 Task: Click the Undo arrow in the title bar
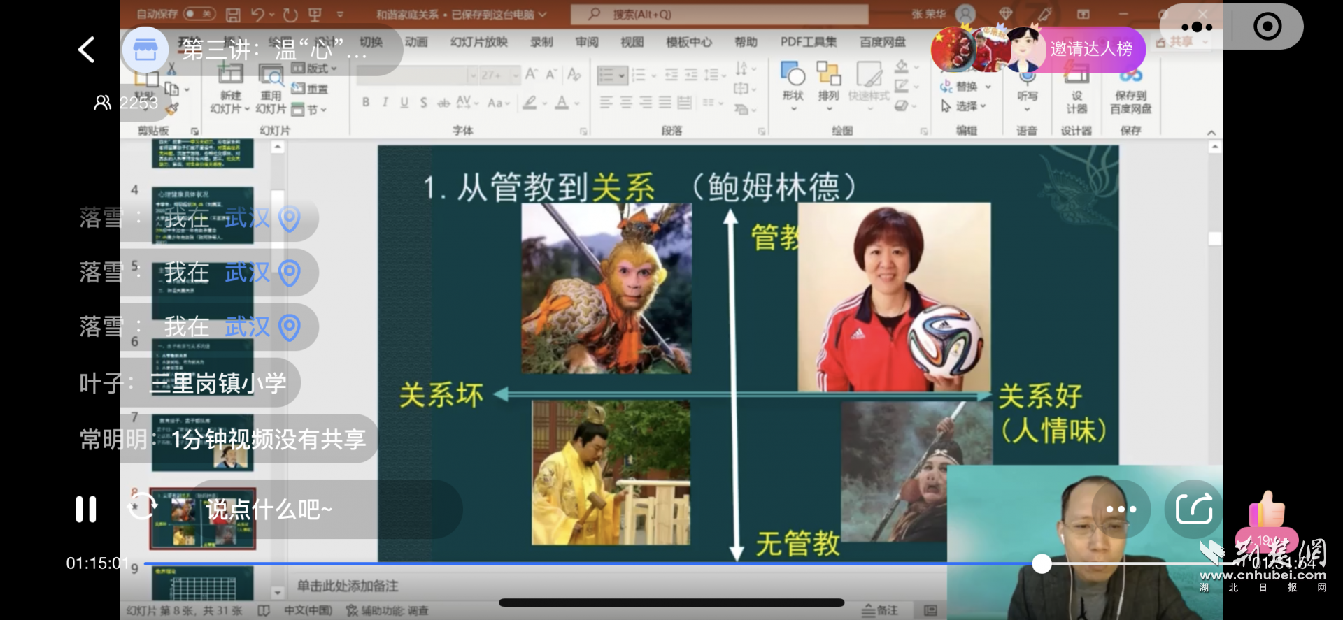257,15
